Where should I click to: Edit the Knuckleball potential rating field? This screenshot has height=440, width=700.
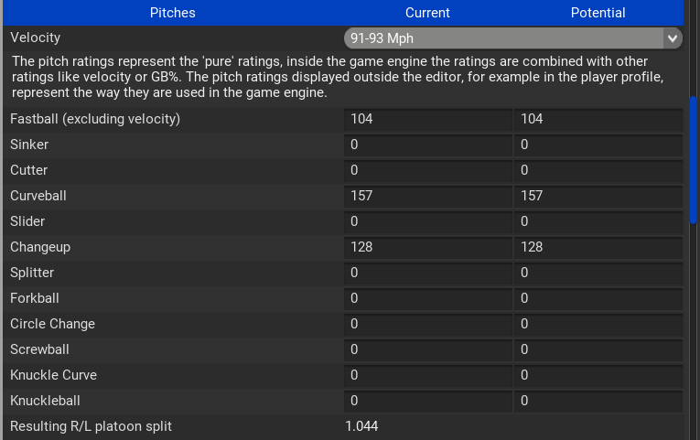pyautogui.click(x=598, y=401)
